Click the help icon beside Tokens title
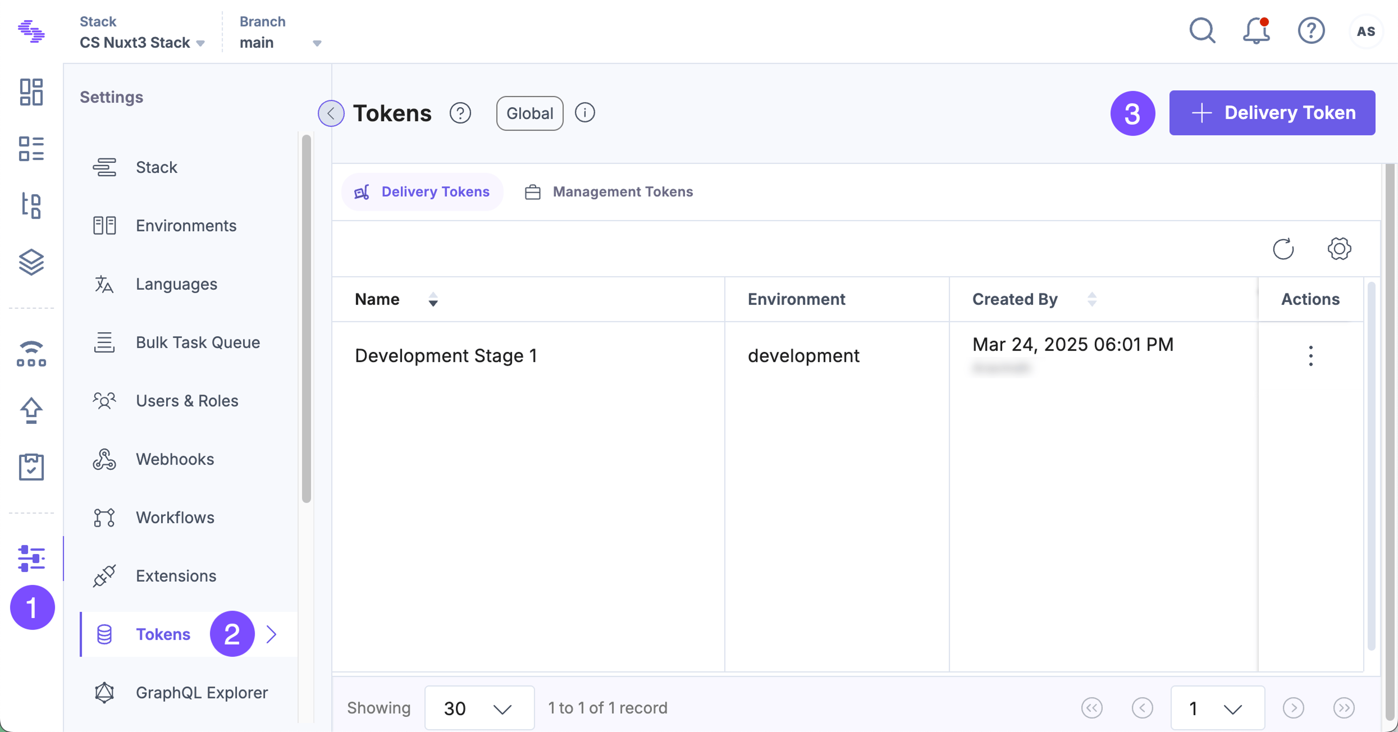The image size is (1398, 732). 460,114
